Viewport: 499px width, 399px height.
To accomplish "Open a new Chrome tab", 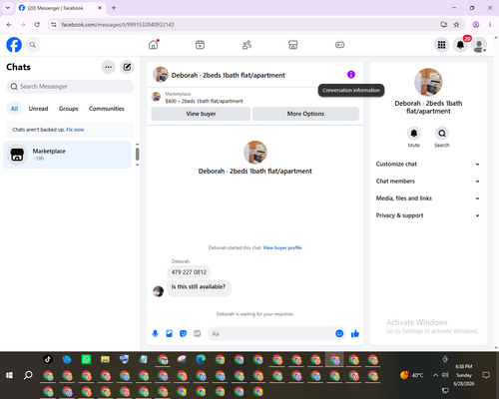I will coord(114,8).
